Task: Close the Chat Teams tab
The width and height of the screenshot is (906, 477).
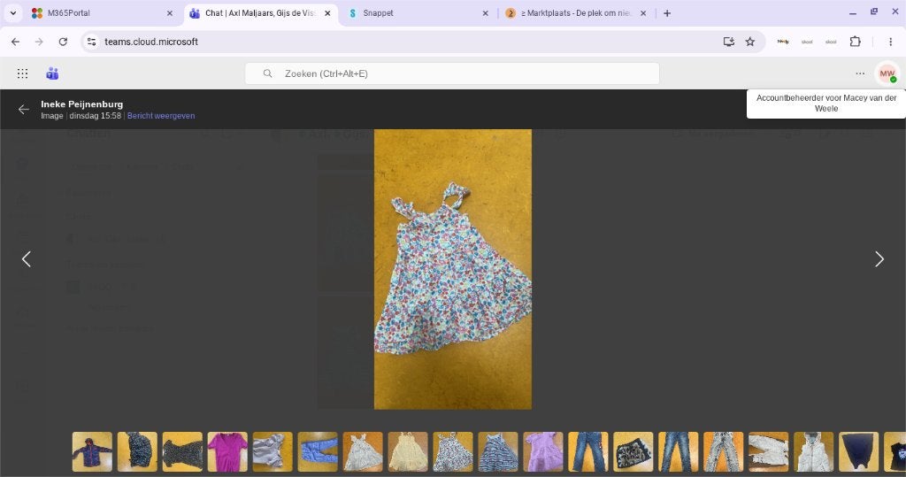Action: (x=327, y=12)
